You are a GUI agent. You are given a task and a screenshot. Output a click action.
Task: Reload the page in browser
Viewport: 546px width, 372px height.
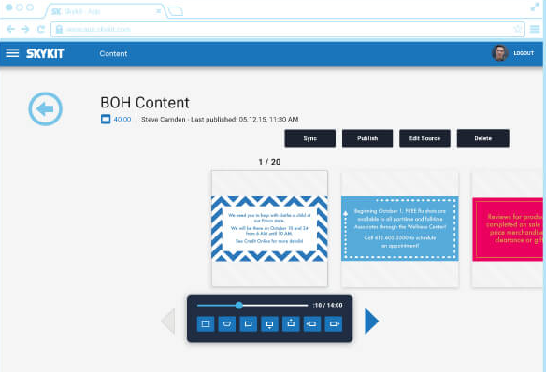point(41,29)
